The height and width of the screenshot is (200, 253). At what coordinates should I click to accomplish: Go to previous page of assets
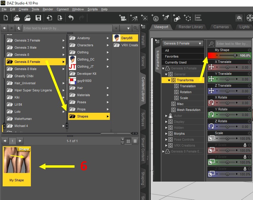click(x=5, y=141)
